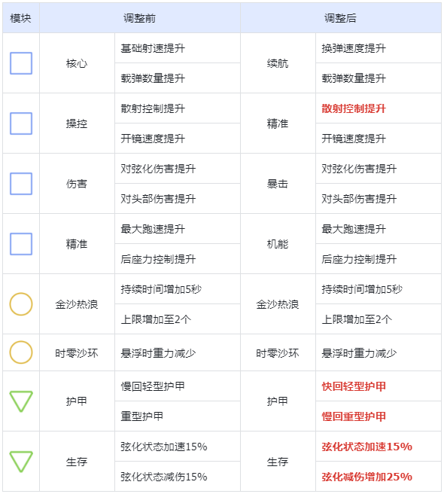Click the 模块 header cell
This screenshot has width=444, height=494.
pos(21,18)
